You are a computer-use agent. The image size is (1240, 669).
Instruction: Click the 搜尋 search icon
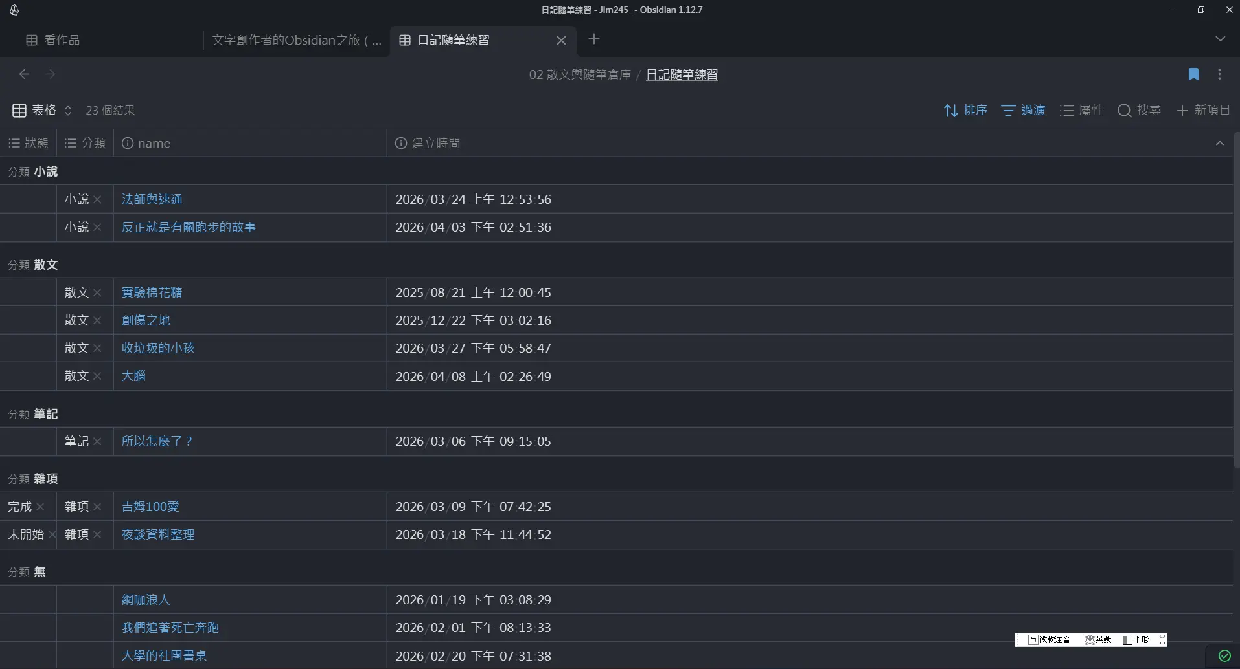(1139, 111)
